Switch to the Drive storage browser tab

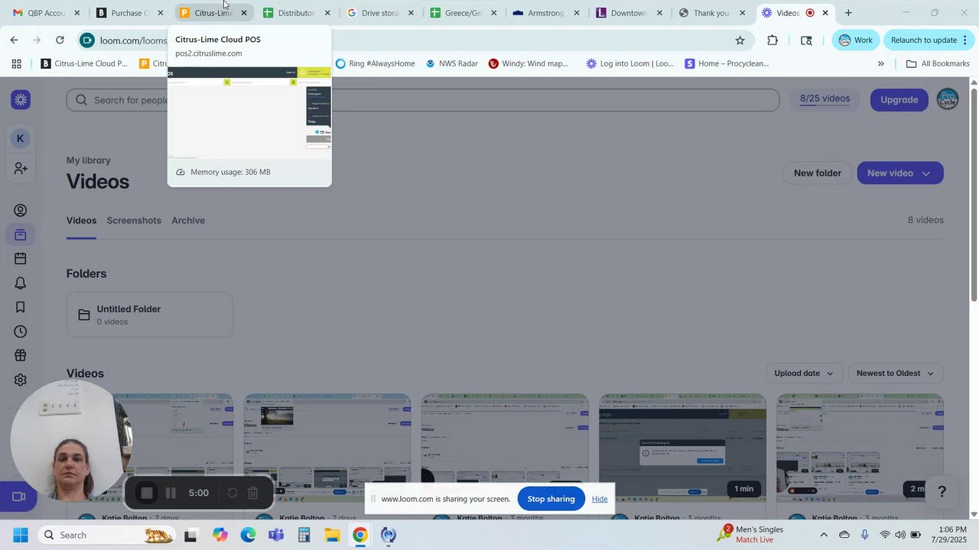379,13
